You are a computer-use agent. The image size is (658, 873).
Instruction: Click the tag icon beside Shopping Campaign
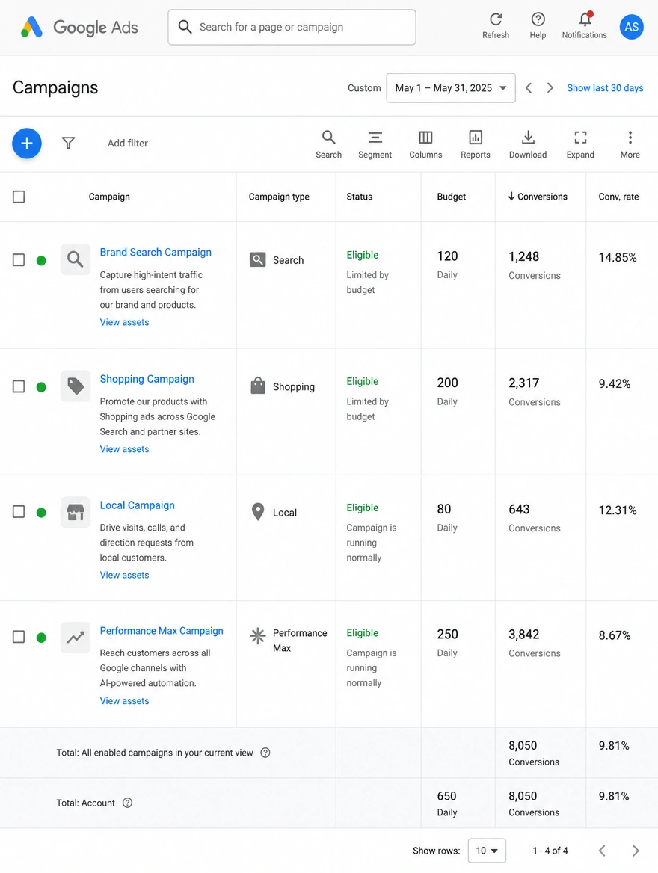coord(76,385)
